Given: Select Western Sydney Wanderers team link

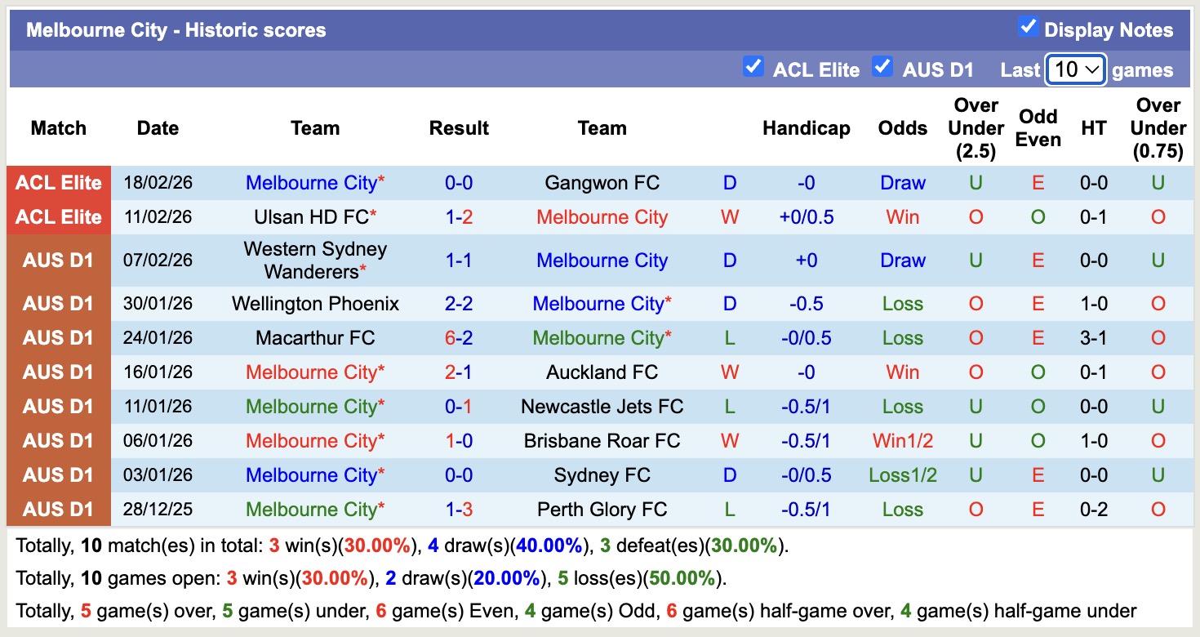Looking at the screenshot, I should (x=315, y=260).
